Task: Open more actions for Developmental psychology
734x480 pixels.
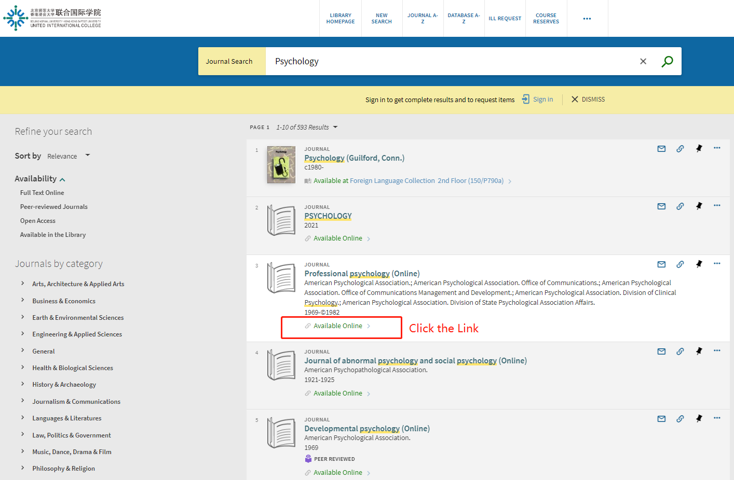Action: click(x=717, y=418)
